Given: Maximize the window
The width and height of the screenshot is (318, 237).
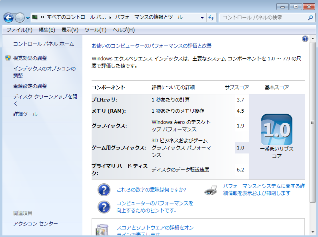Looking at the screenshot, I should pos(296,7).
